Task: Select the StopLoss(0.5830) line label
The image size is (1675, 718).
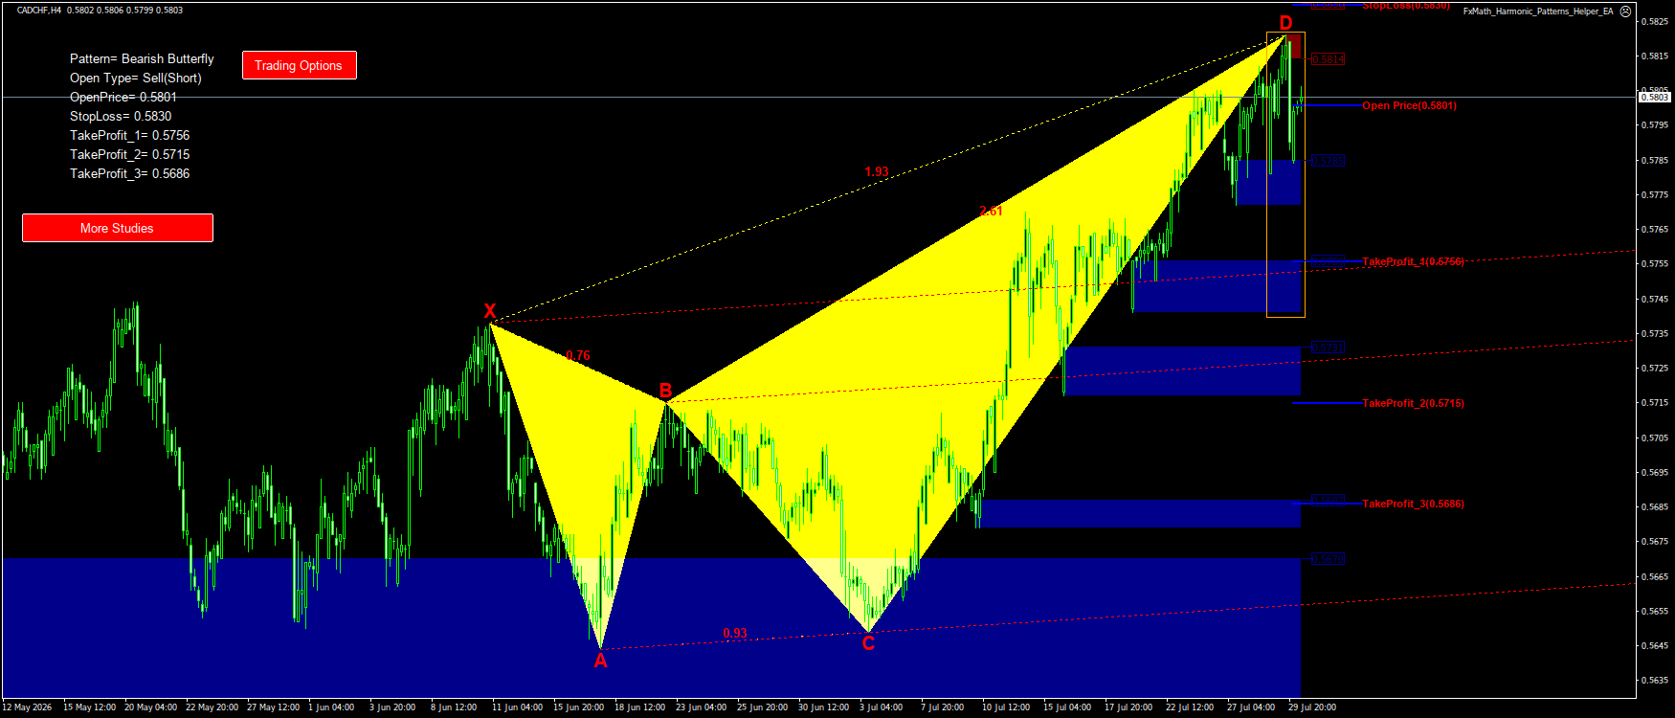Action: 1406,6
